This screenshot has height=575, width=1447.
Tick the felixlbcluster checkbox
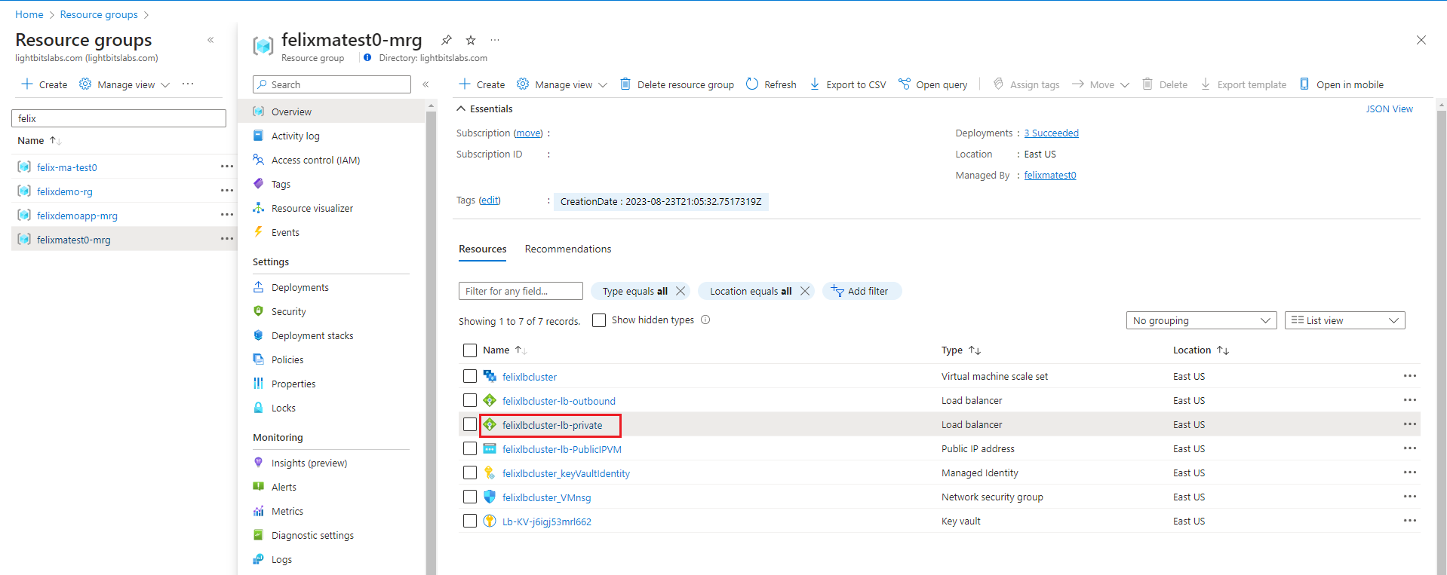[x=470, y=376]
